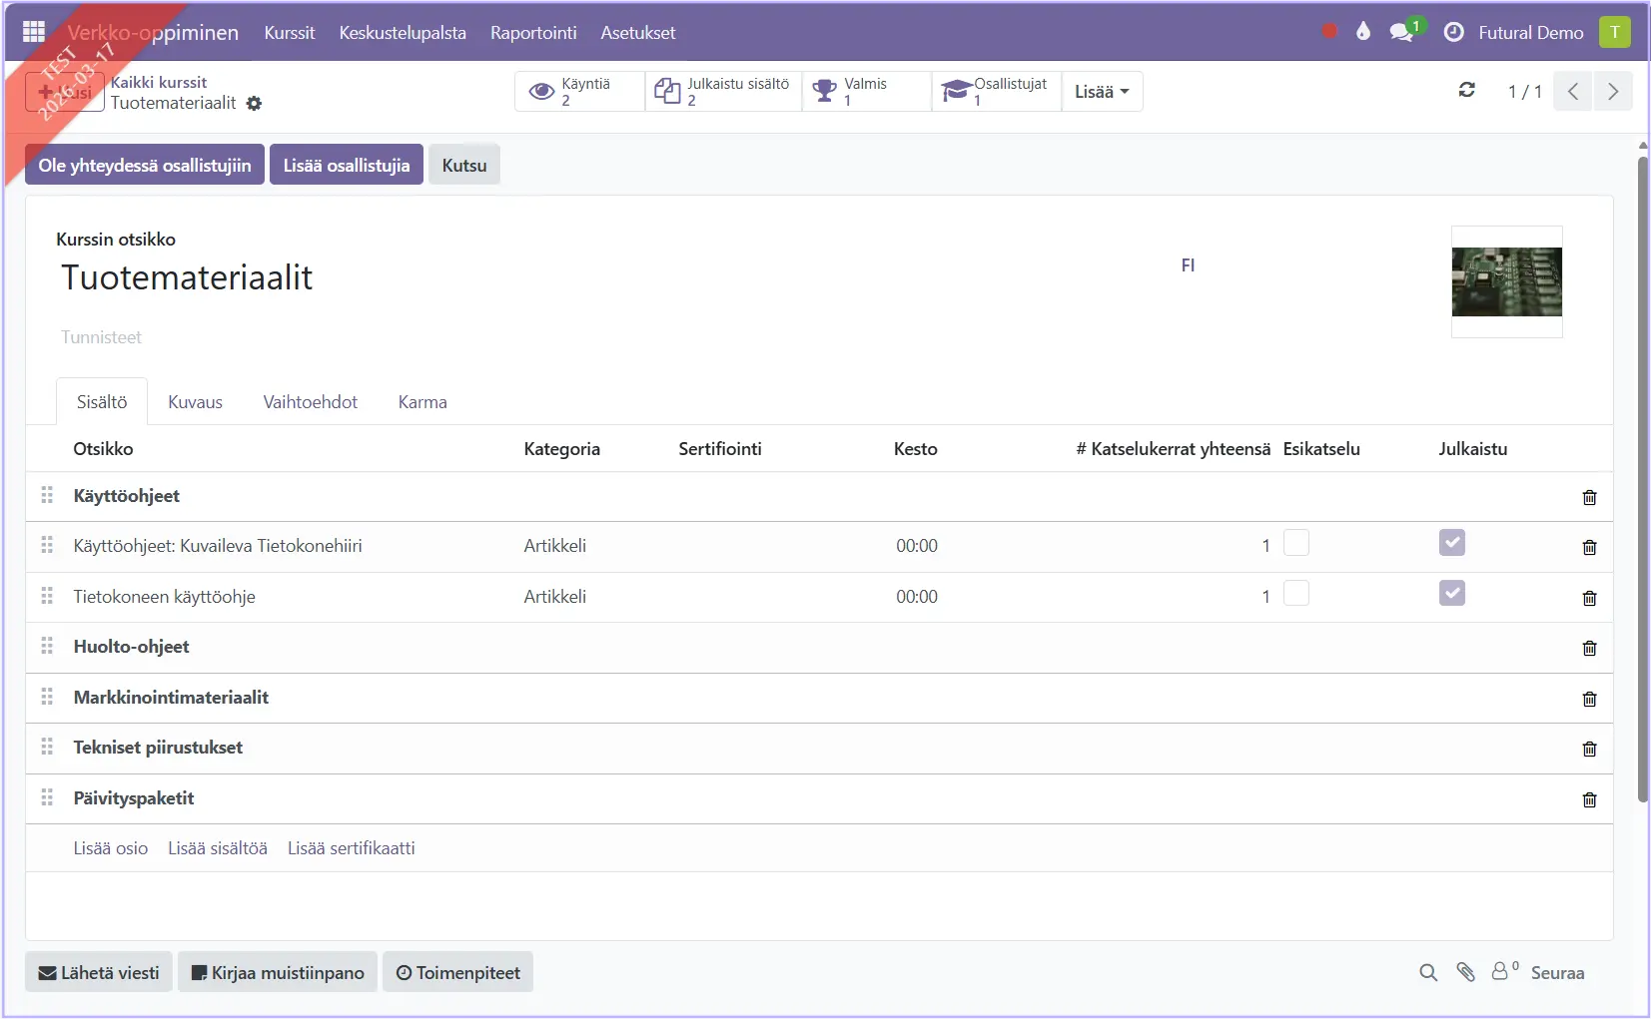Switch to the Kuvaus tab
The height and width of the screenshot is (1019, 1651).
(x=195, y=402)
